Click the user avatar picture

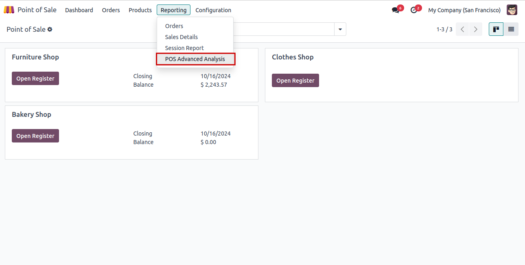point(512,10)
